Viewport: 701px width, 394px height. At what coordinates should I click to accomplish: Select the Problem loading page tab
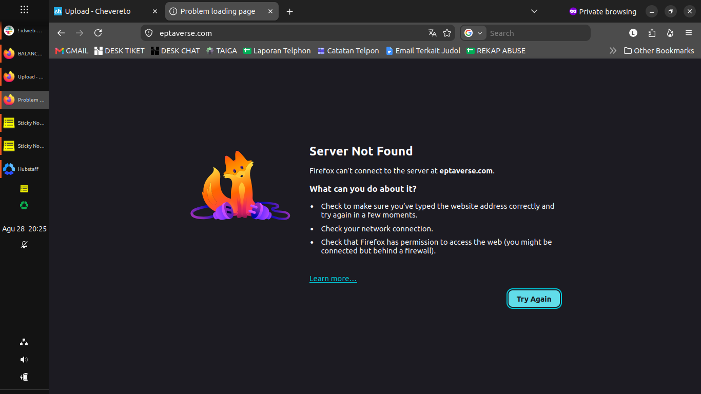(x=222, y=11)
